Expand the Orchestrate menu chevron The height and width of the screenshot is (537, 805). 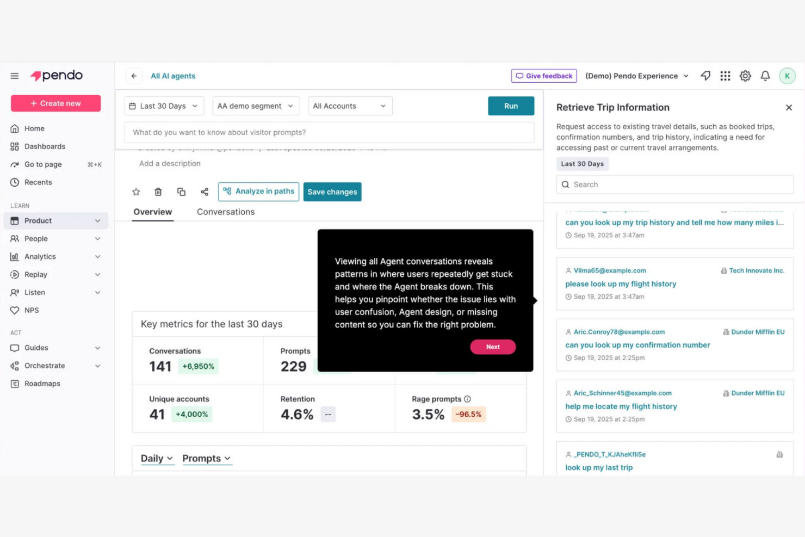pos(97,366)
